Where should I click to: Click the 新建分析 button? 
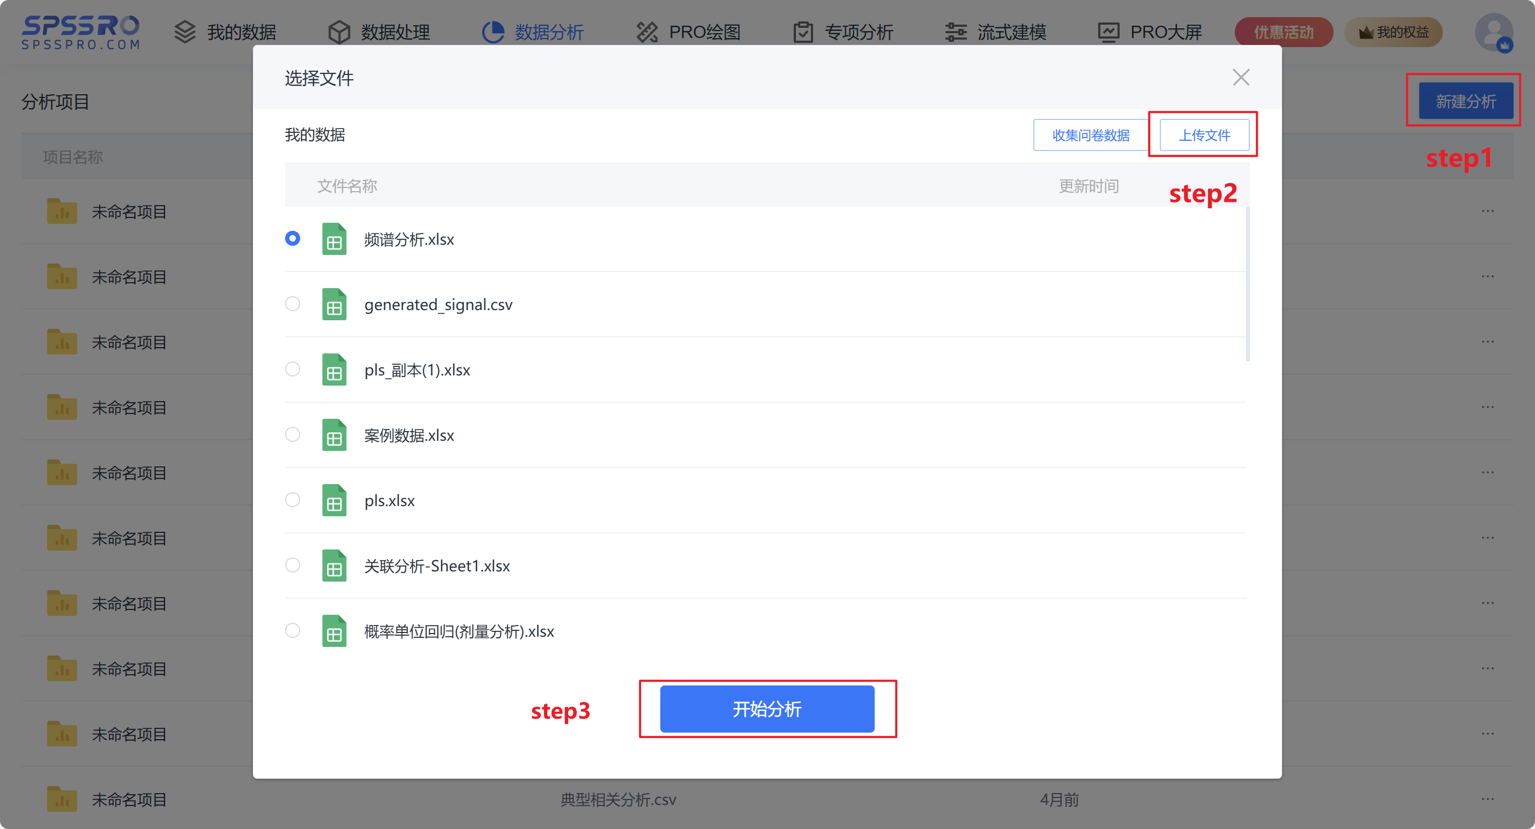(1465, 101)
